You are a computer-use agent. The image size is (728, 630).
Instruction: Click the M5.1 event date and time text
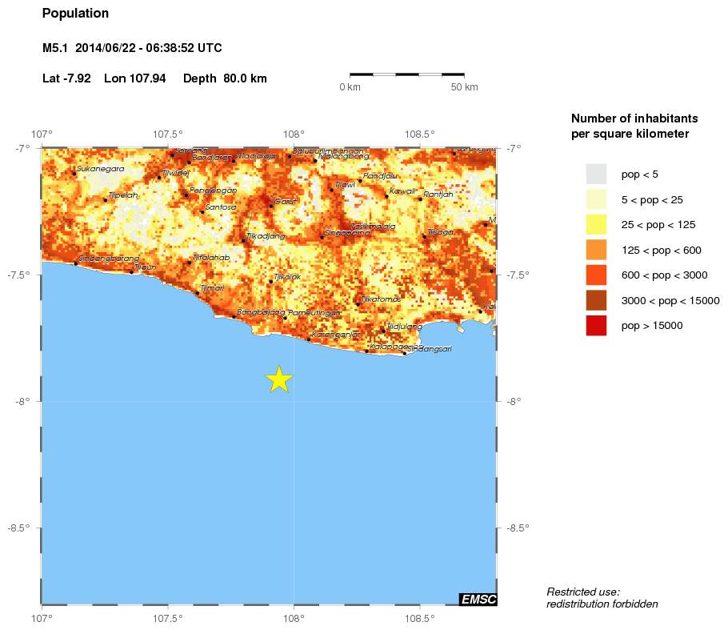click(132, 49)
